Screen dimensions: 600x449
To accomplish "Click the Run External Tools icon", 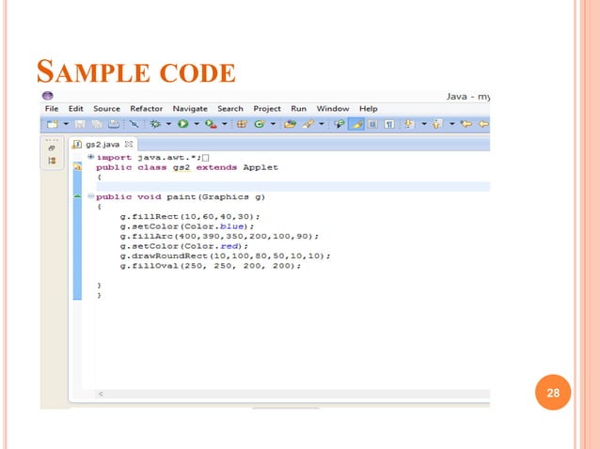I will tap(211, 124).
